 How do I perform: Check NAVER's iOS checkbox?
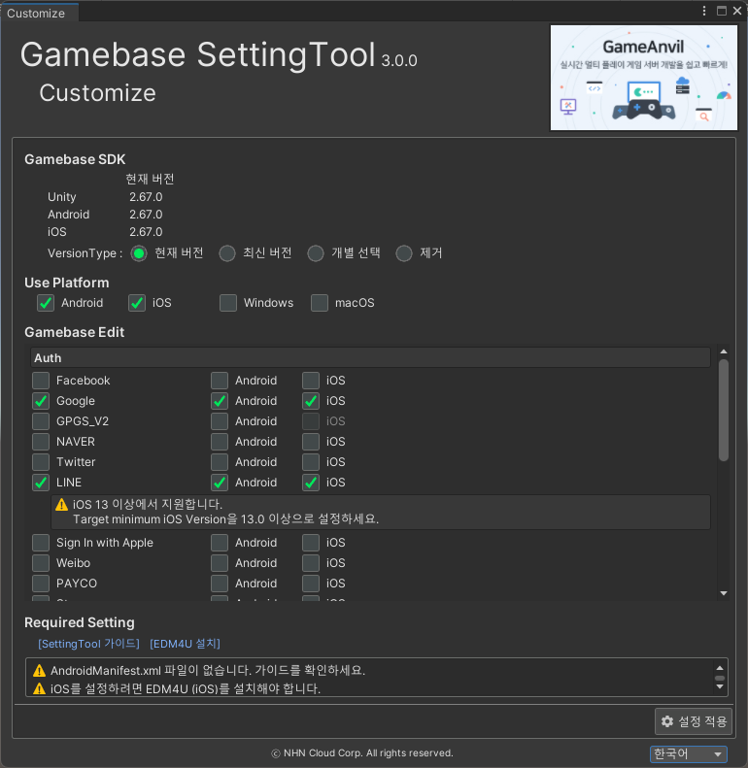tap(311, 442)
